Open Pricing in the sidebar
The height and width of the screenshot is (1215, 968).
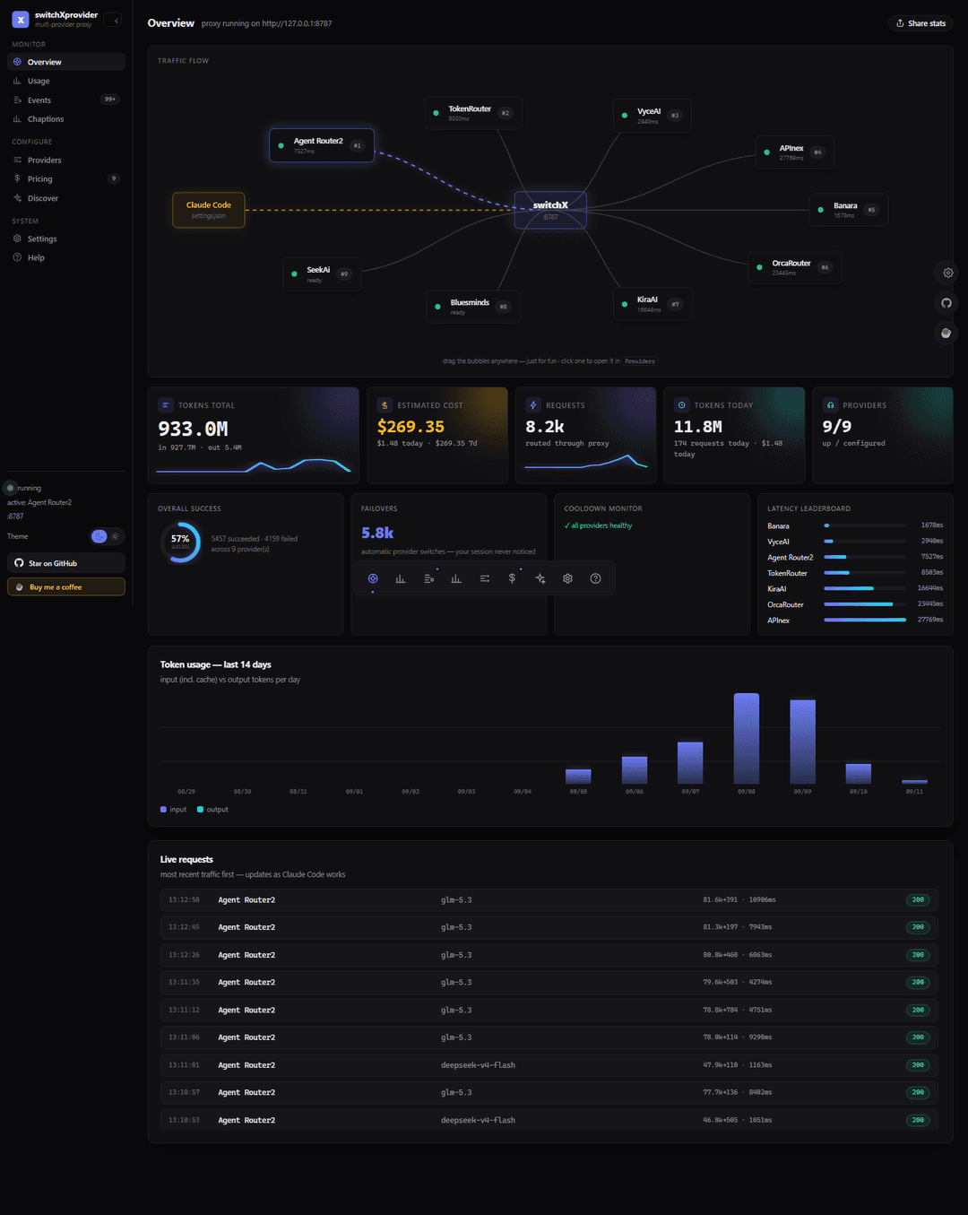click(x=66, y=178)
